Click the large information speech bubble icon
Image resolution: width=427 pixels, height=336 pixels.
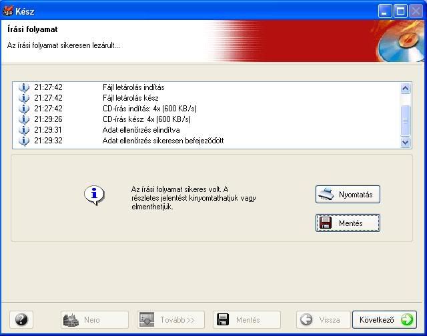pos(94,194)
